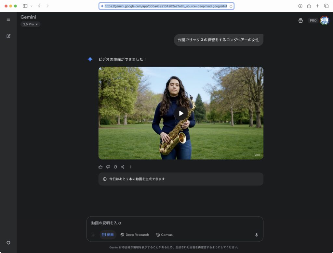Start a new chat with compose icon
The image size is (333, 253).
pos(8,36)
